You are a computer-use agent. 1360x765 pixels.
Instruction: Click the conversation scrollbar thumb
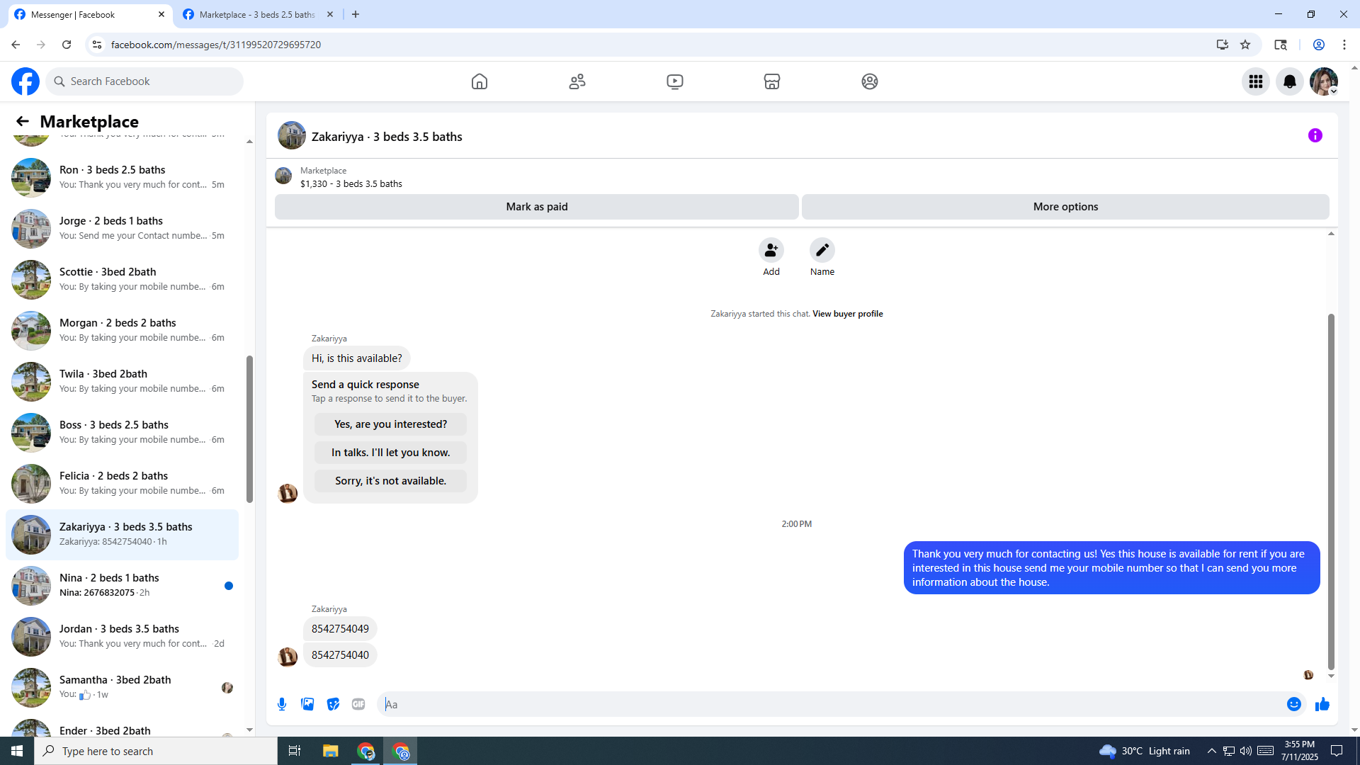[x=1331, y=492]
